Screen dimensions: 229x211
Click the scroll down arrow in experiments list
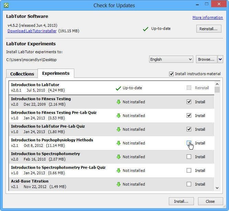[x=217, y=188]
